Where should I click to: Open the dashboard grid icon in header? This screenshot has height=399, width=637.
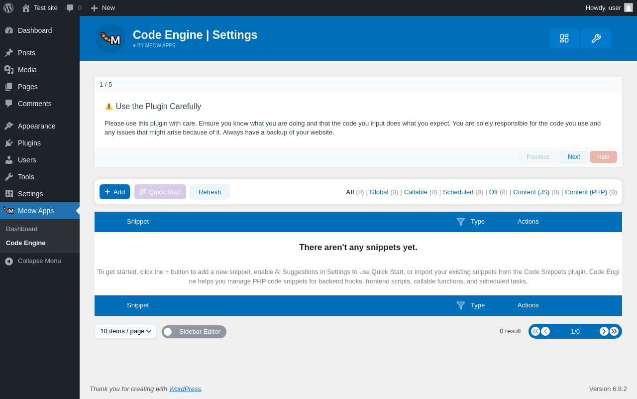pos(564,38)
